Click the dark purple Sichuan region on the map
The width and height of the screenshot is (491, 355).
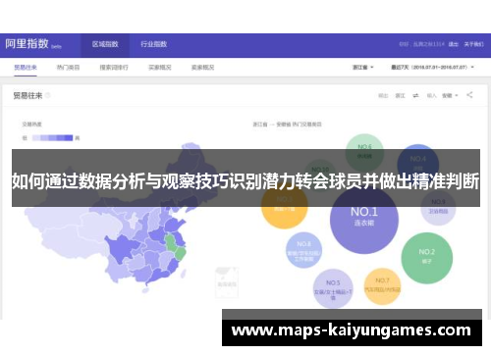point(123,248)
